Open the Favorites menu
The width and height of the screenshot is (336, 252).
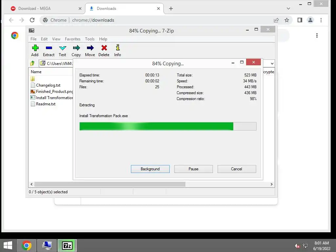coord(73,39)
